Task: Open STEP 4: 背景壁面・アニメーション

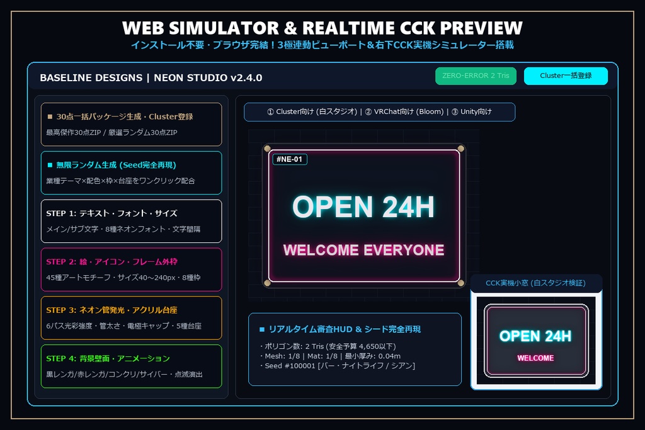Action: click(x=131, y=366)
